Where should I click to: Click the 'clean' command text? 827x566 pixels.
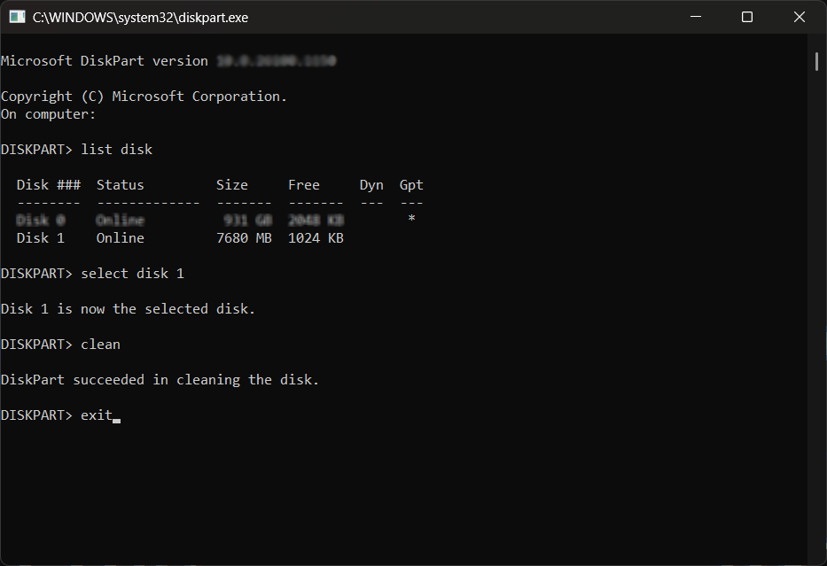click(100, 345)
